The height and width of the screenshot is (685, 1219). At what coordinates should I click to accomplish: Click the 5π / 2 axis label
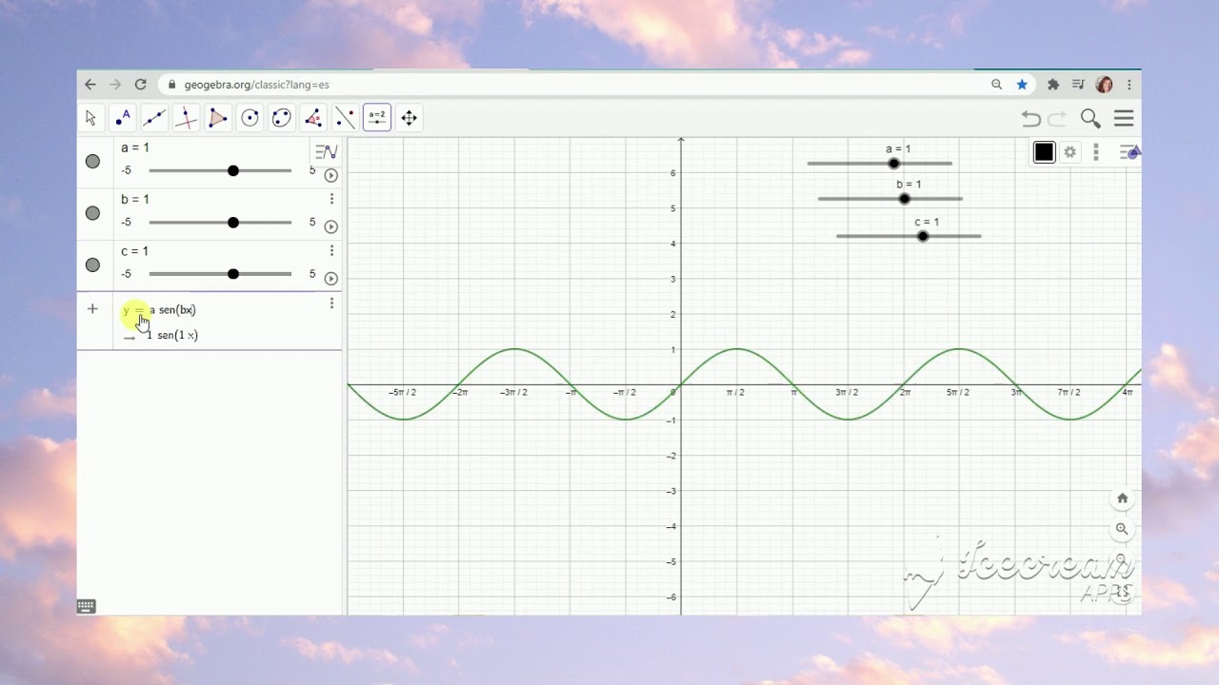coord(958,392)
